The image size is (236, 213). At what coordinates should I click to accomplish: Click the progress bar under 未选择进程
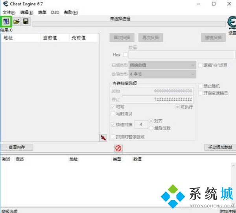129,24
